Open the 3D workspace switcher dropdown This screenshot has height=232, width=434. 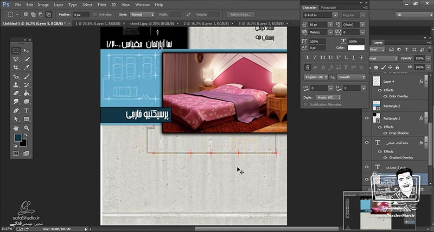(x=414, y=15)
